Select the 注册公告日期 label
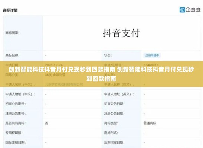The image size is (203, 148). [x=114, y=114]
